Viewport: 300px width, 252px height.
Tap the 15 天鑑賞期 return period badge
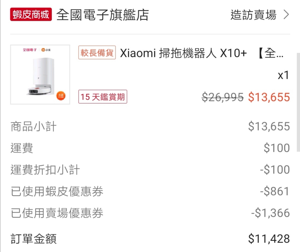(x=102, y=97)
